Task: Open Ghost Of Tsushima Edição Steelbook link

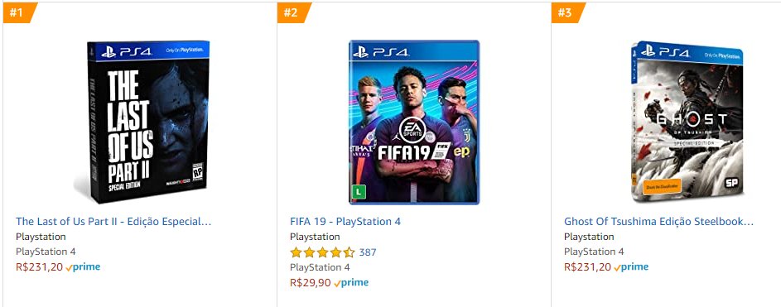Action: [x=658, y=222]
